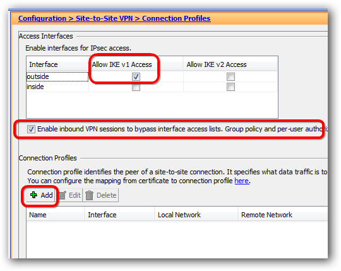Sort profiles by Interface column header

coord(119,215)
